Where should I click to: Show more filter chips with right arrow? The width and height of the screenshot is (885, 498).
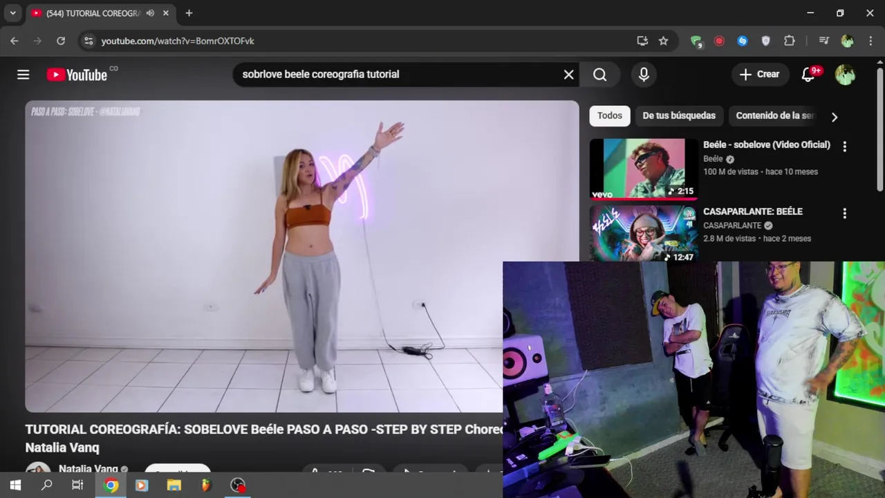(x=835, y=117)
